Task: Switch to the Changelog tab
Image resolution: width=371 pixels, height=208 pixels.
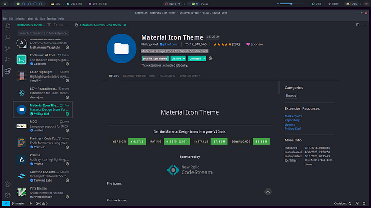Action: click(x=167, y=76)
